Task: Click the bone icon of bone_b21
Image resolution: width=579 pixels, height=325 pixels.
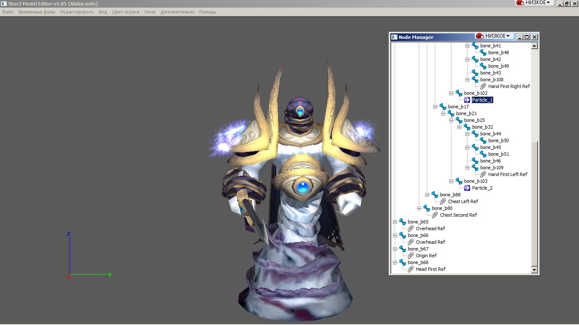Action: (x=451, y=113)
